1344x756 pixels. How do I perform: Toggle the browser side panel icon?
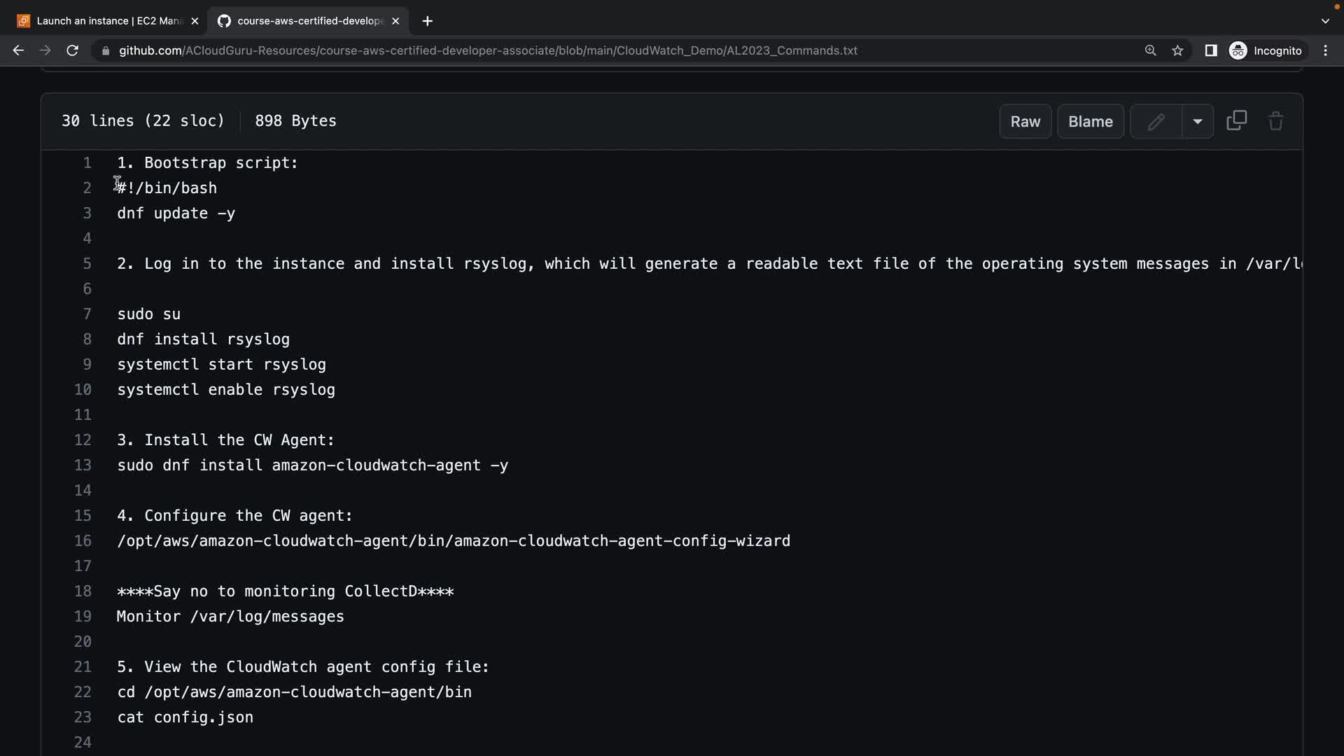pos(1210,50)
